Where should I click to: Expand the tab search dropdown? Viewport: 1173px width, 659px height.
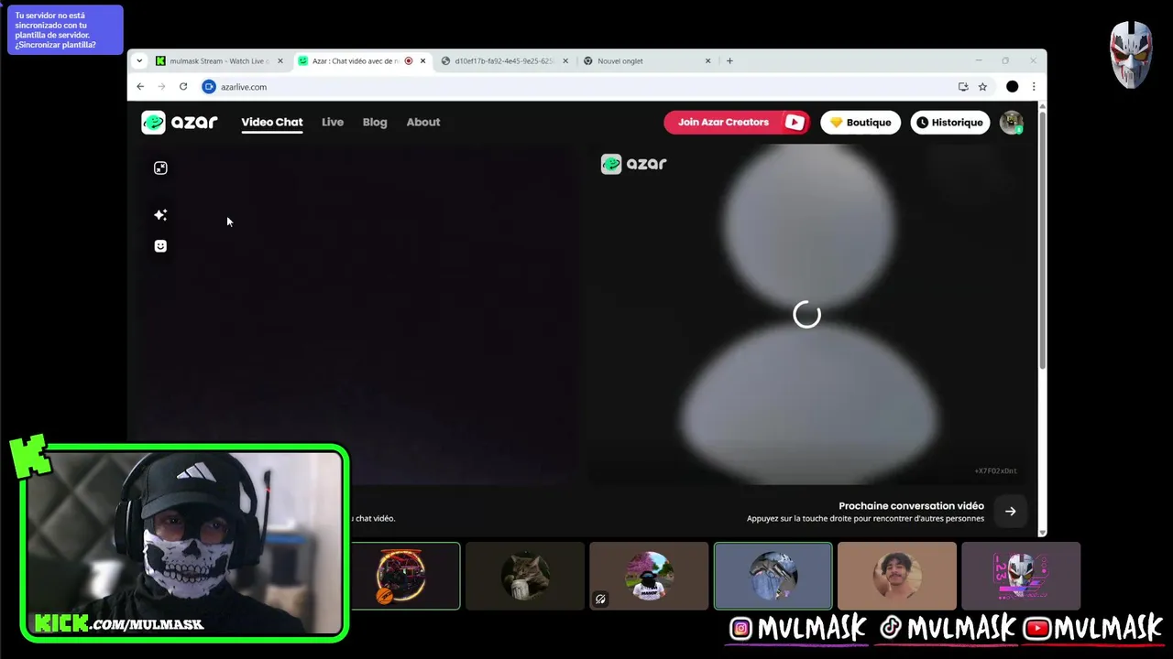[139, 61]
